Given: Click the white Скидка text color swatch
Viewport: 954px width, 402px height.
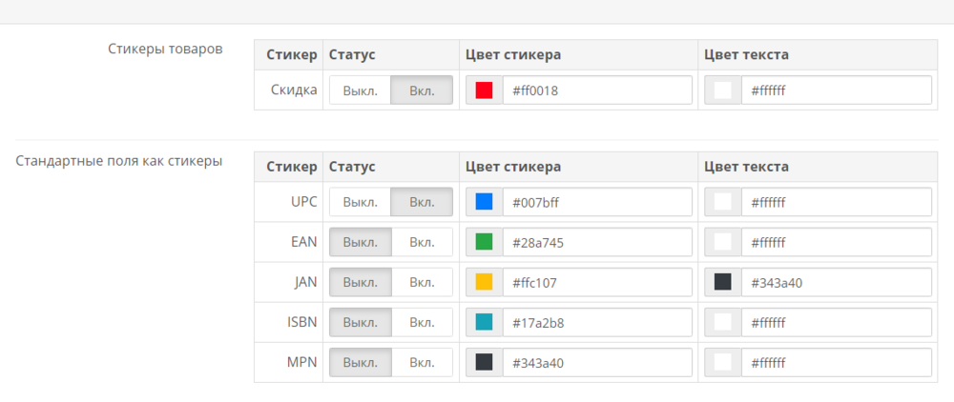Looking at the screenshot, I should pyautogui.click(x=723, y=90).
